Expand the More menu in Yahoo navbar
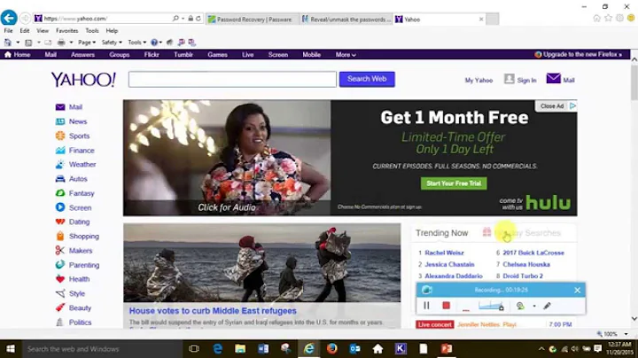The image size is (638, 358). point(346,55)
